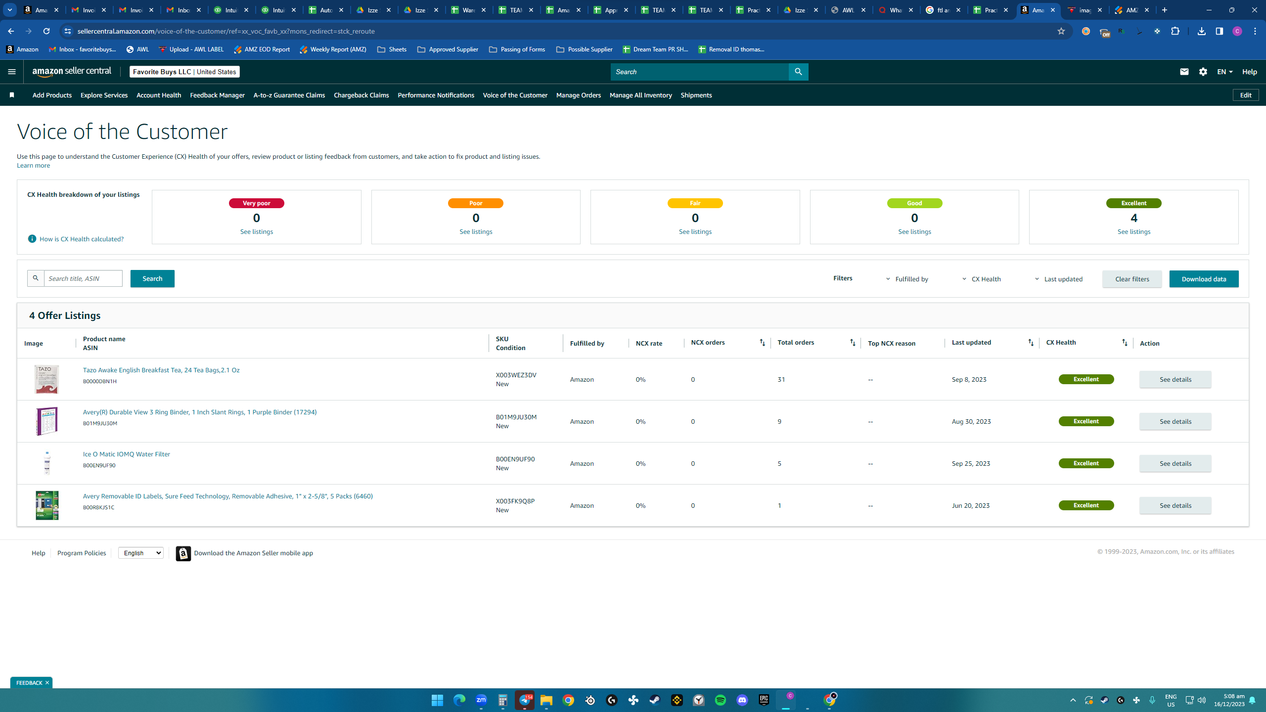See details for Ice O Matic Water Filter

pyautogui.click(x=1176, y=463)
